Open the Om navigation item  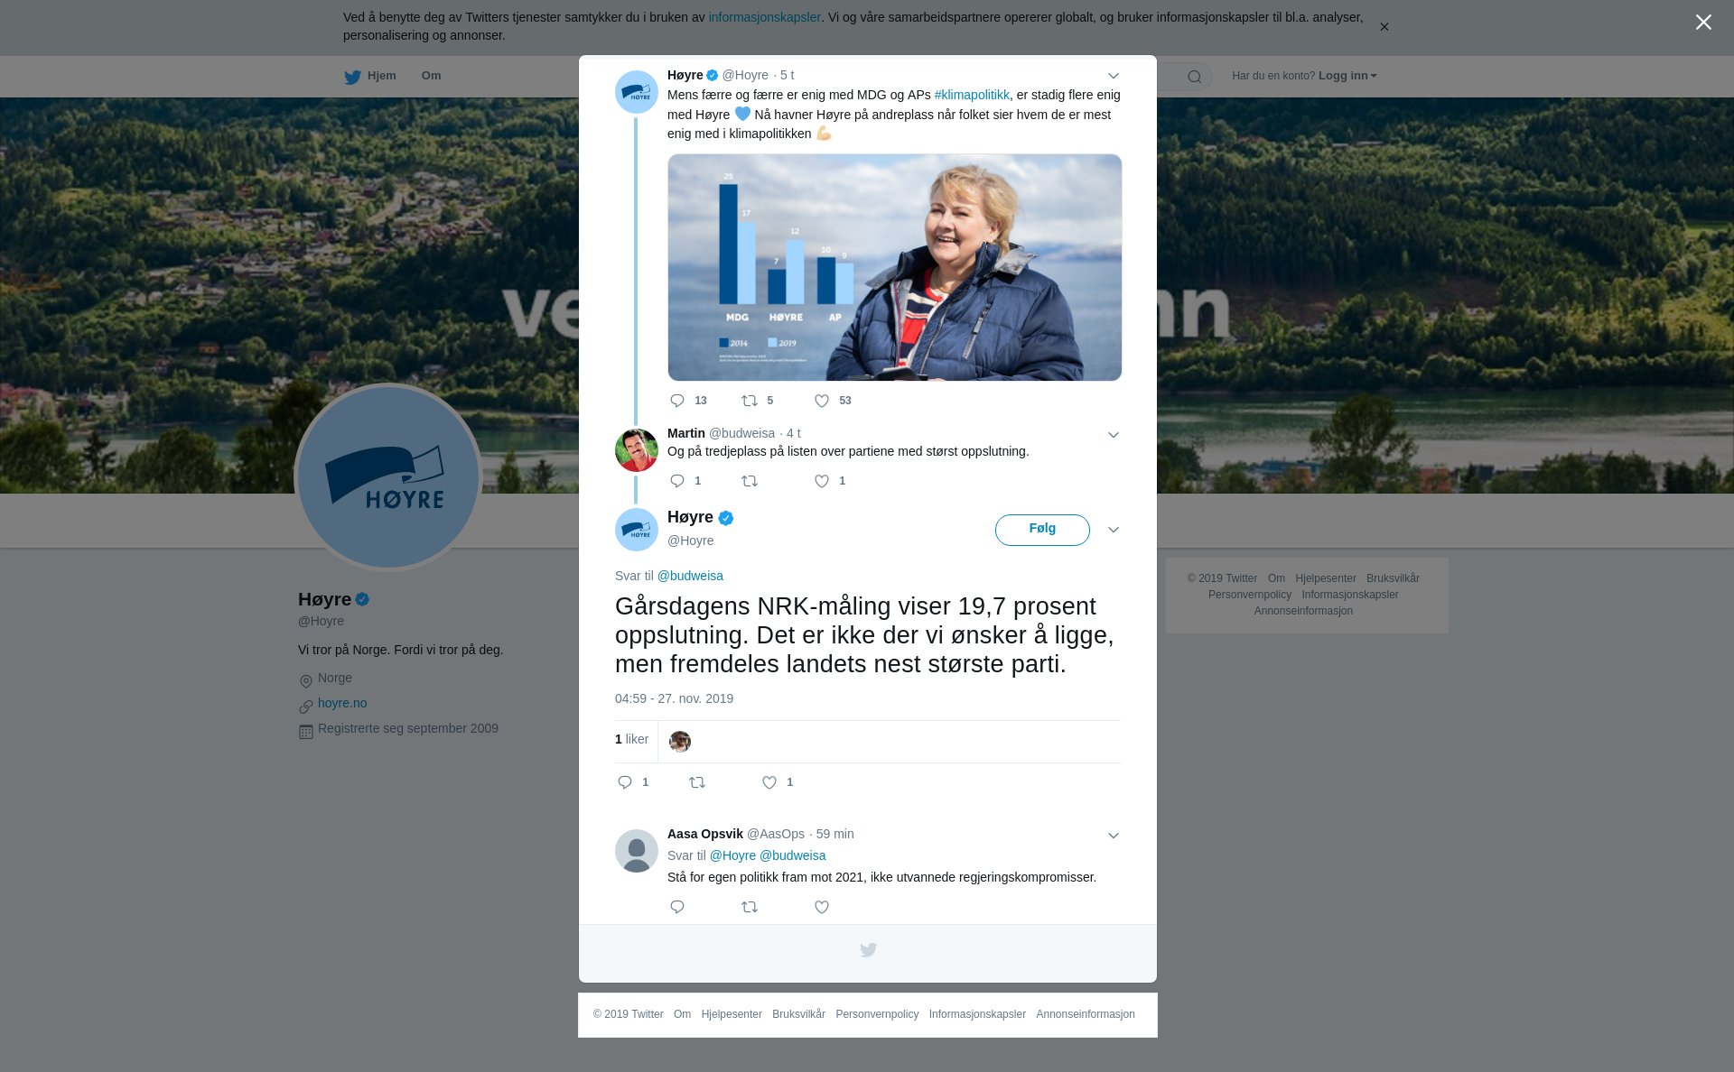431,76
